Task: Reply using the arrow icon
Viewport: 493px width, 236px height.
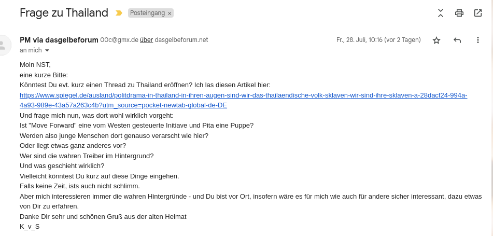Action: tap(457, 40)
